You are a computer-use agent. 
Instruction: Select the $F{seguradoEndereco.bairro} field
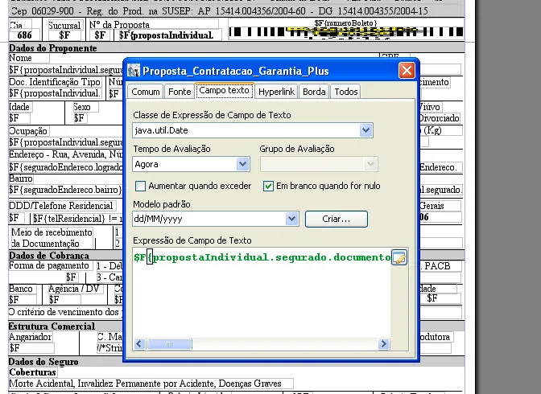pyautogui.click(x=65, y=190)
